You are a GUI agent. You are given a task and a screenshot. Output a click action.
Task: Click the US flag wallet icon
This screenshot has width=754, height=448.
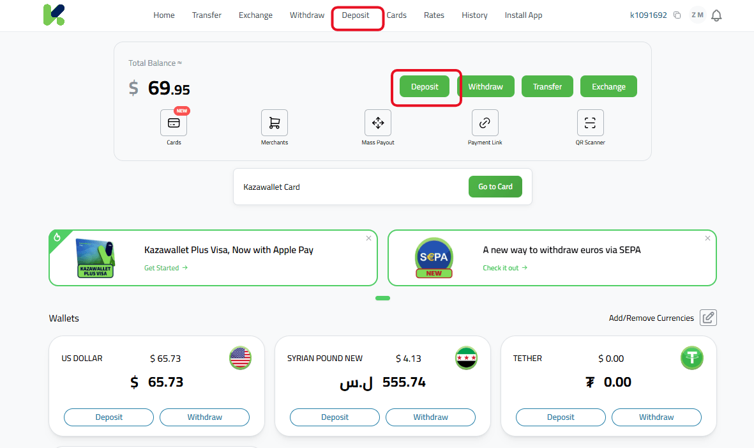[241, 358]
